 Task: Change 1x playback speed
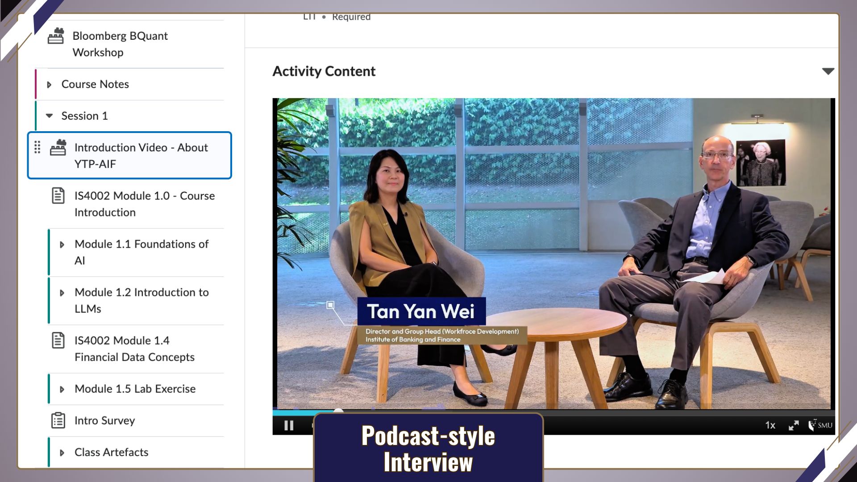click(x=770, y=425)
